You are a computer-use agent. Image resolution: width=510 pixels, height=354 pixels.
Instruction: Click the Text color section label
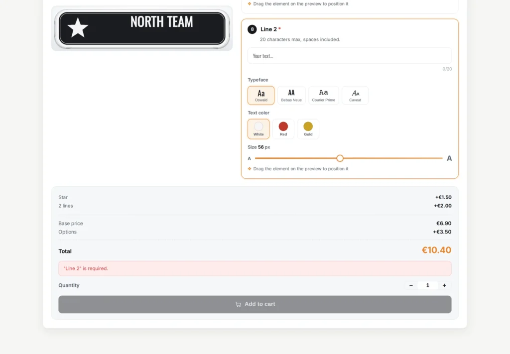click(258, 113)
